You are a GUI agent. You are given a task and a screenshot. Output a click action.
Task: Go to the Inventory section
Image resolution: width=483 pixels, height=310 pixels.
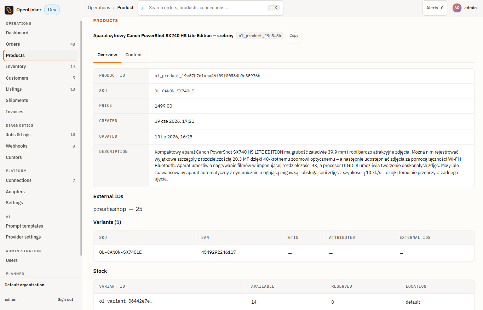click(x=40, y=67)
